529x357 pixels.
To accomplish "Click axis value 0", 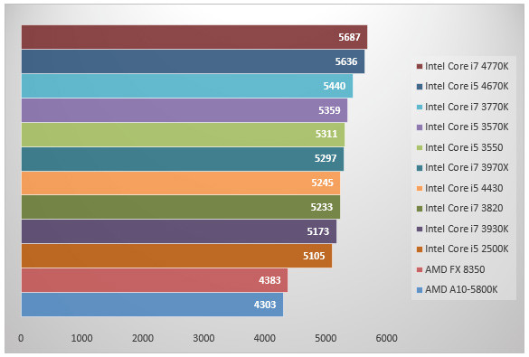I will (x=21, y=338).
